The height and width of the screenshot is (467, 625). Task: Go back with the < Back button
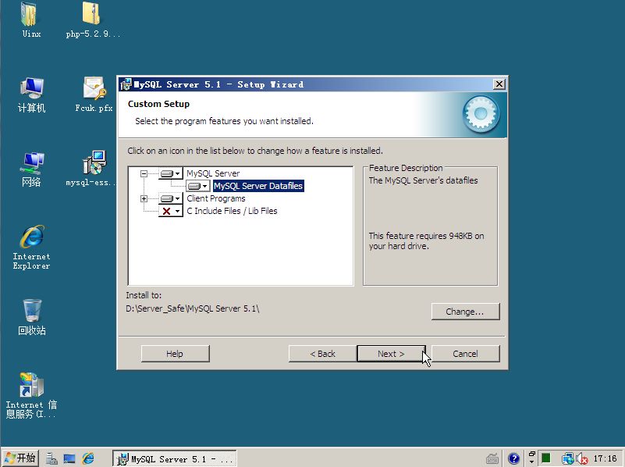pyautogui.click(x=322, y=354)
